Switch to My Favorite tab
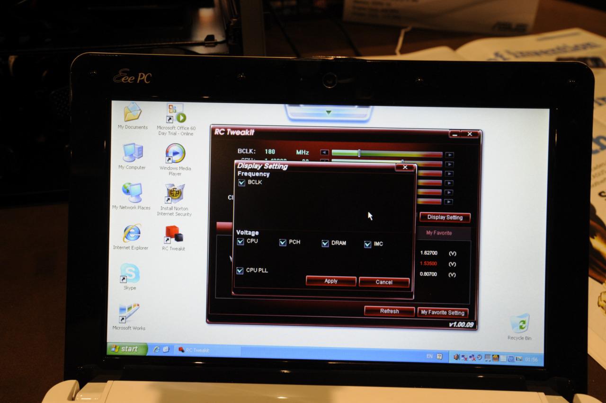This screenshot has height=403, width=606. [x=439, y=233]
